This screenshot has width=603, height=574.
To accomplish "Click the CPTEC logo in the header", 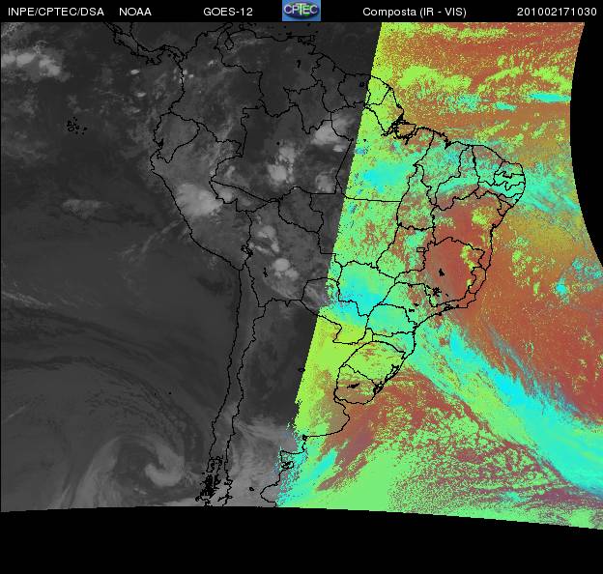I will pos(301,11).
